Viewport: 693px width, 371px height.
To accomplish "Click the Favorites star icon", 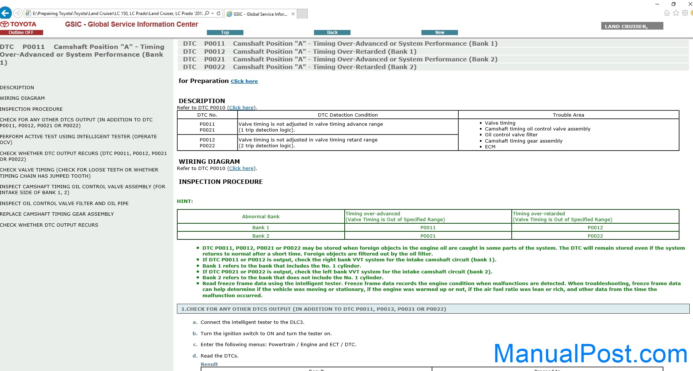I will point(676,13).
